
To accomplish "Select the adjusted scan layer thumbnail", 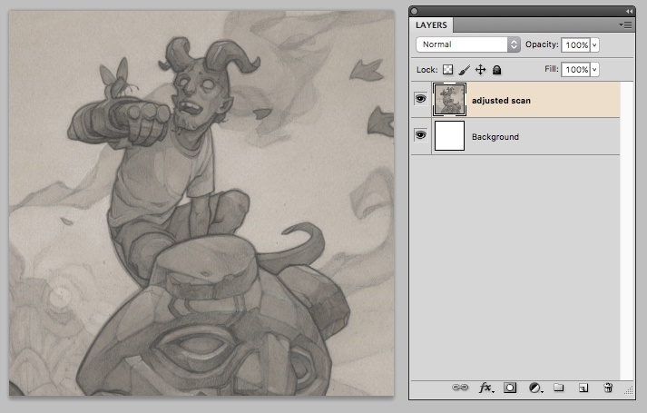I will coord(449,99).
